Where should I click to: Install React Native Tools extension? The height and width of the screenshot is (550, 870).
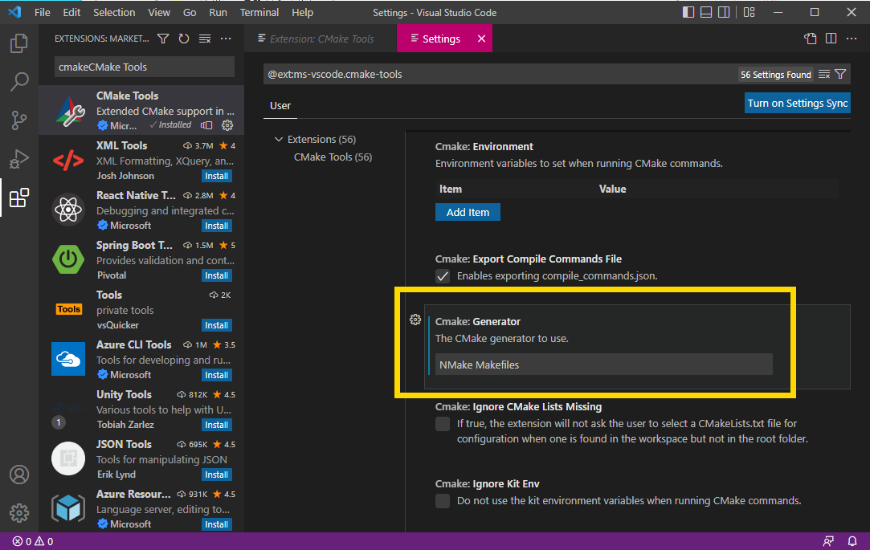tap(216, 226)
